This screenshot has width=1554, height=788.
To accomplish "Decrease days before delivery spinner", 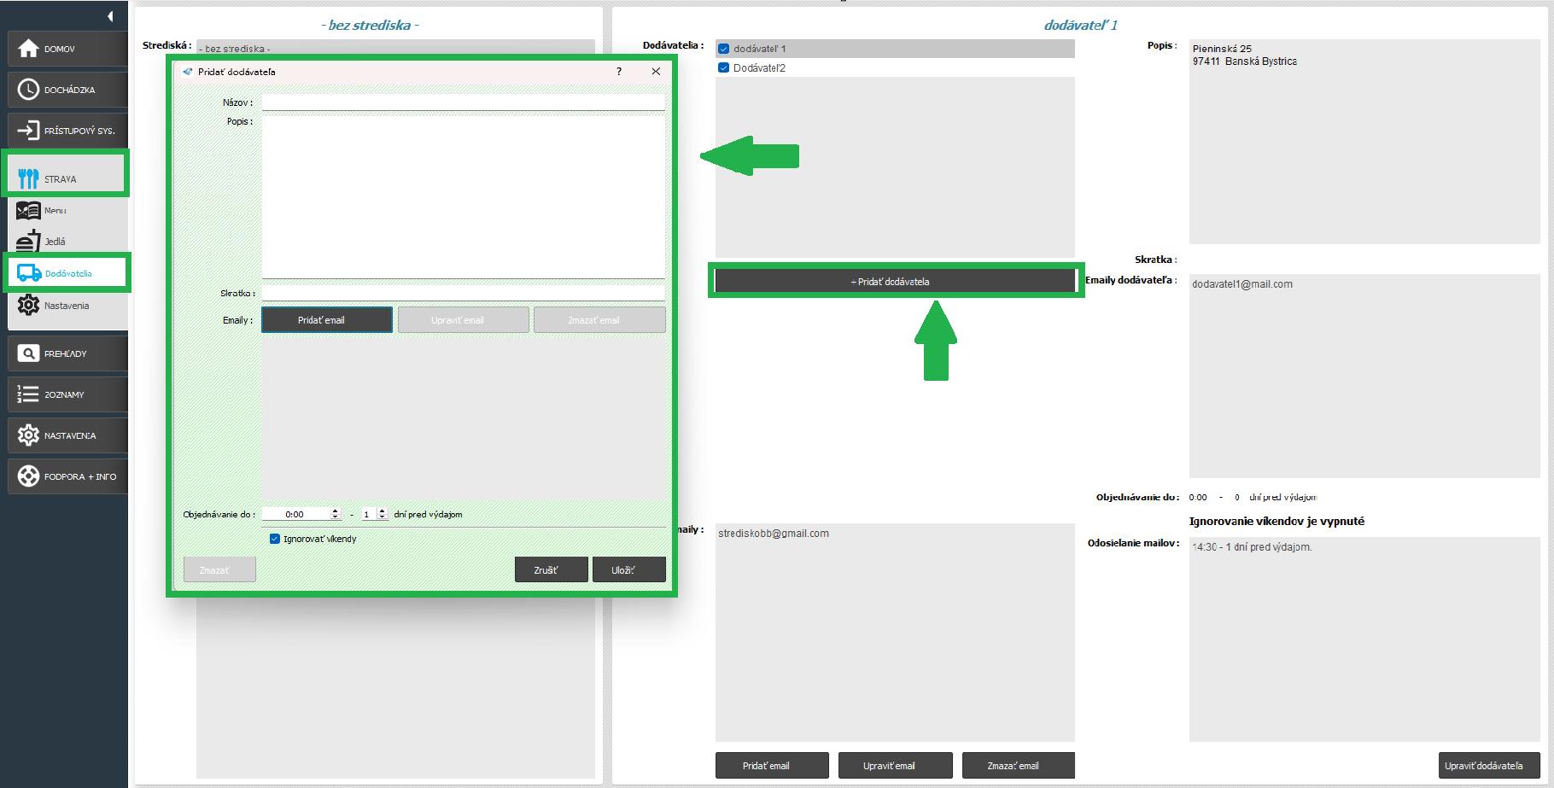I will click(x=383, y=517).
